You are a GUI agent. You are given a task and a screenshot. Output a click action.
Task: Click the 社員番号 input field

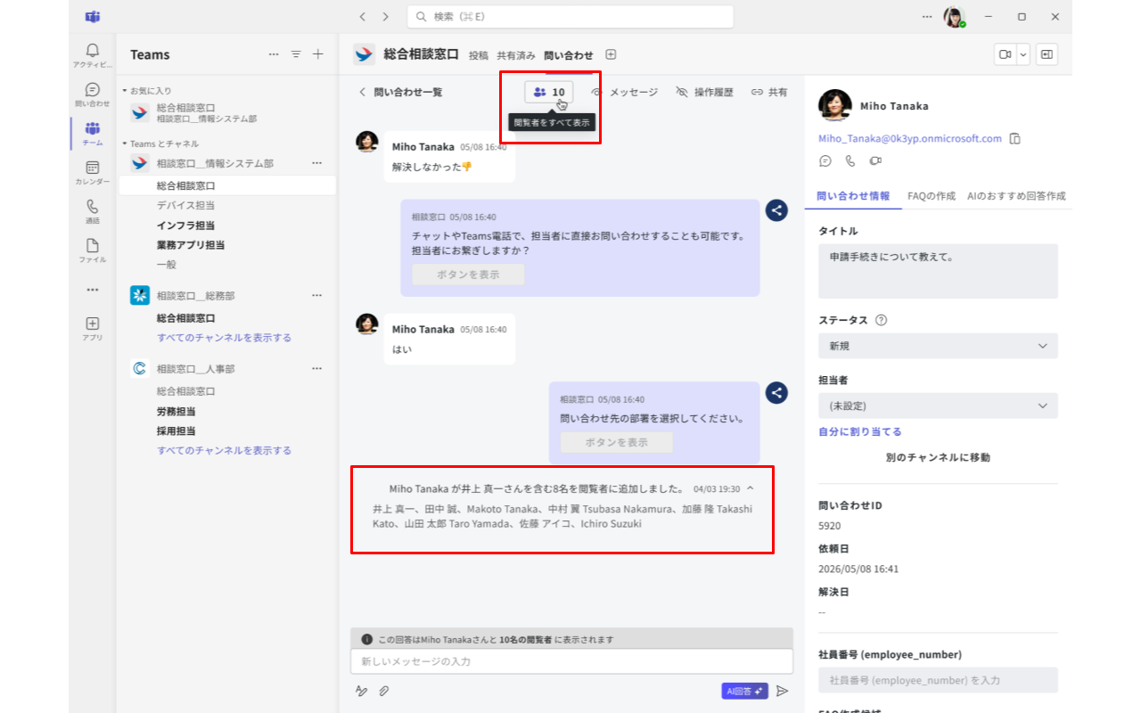938,680
